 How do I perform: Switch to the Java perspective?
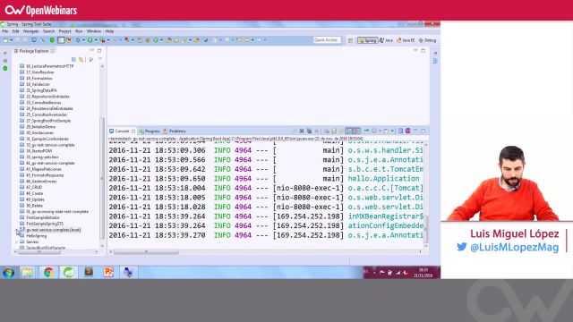[x=386, y=40]
